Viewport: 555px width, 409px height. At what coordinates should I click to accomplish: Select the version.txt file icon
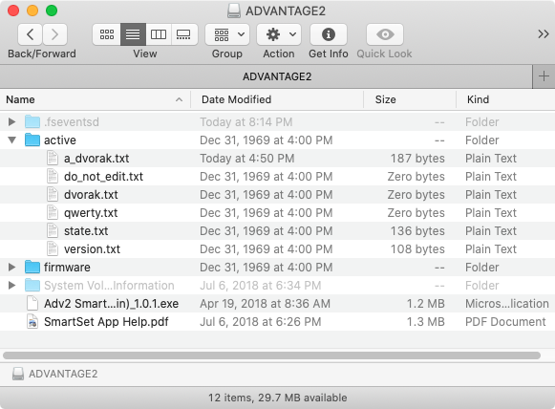(53, 248)
